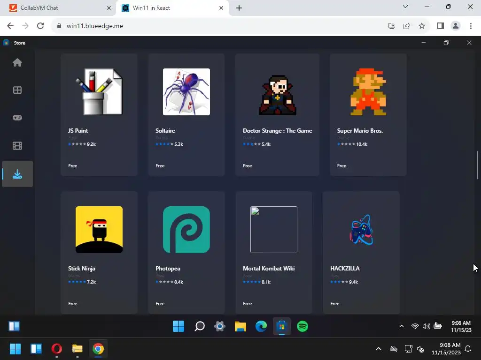
Task: Select the Movies film icon in Store sidebar
Action: [17, 146]
